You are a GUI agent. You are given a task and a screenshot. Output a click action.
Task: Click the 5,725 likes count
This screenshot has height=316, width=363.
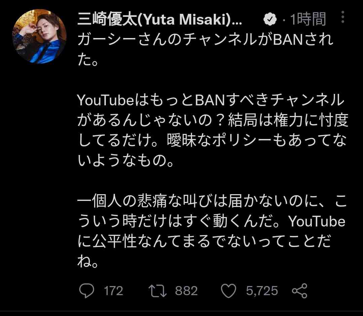click(262, 291)
